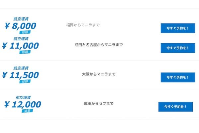199x133 pixels.
Task: Tap 総額 badge beneath ¥ 11,500
Action: tap(25, 81)
